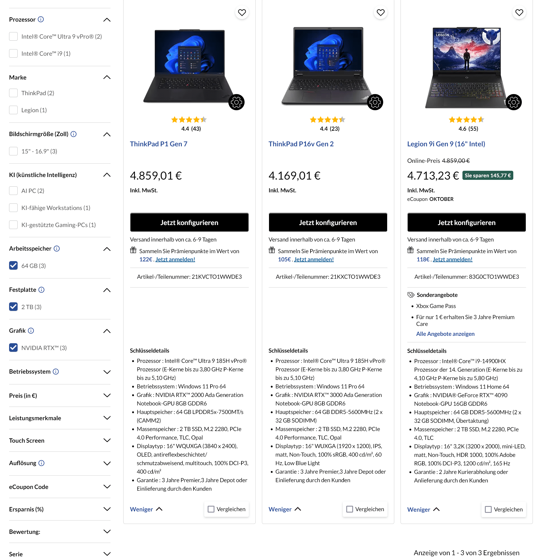Expand the Preis (in €) filter
This screenshot has width=538, height=560.
coord(107,395)
